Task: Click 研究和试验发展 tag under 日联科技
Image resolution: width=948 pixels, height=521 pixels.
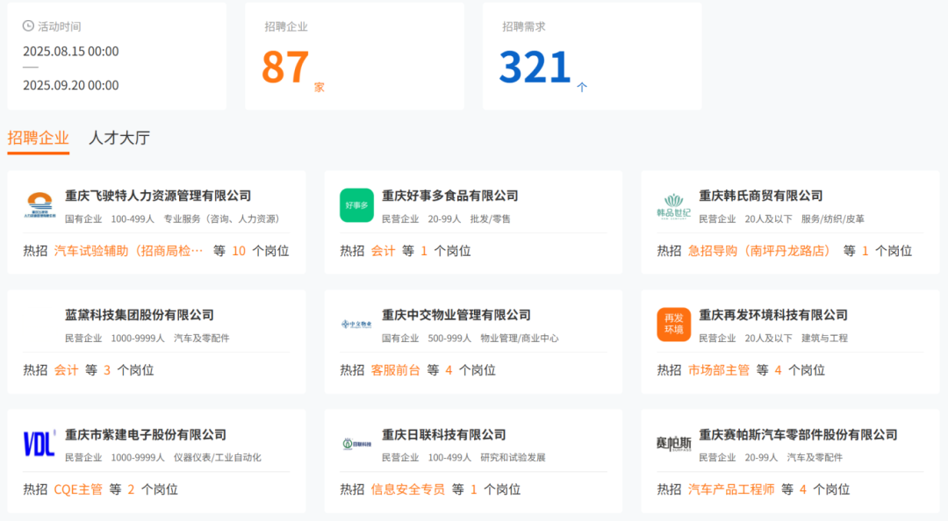Action: [x=513, y=458]
